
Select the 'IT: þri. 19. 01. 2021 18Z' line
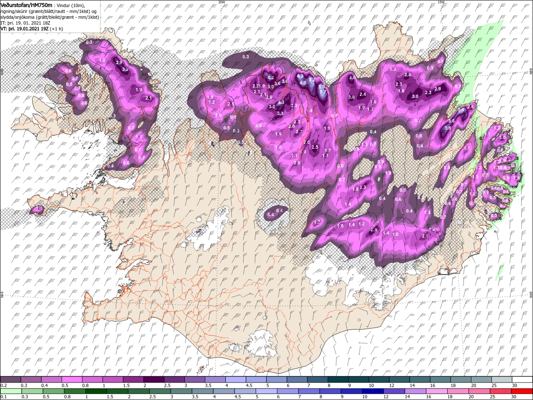pyautogui.click(x=25, y=23)
